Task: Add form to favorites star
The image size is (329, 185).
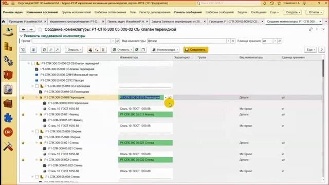Action: tap(40, 30)
